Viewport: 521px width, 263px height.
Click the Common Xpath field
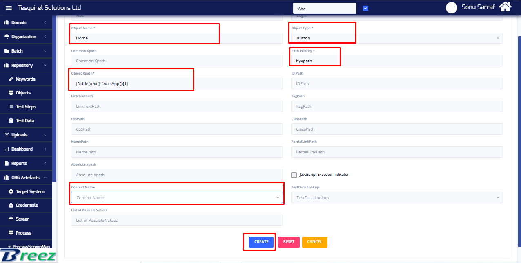pos(177,61)
